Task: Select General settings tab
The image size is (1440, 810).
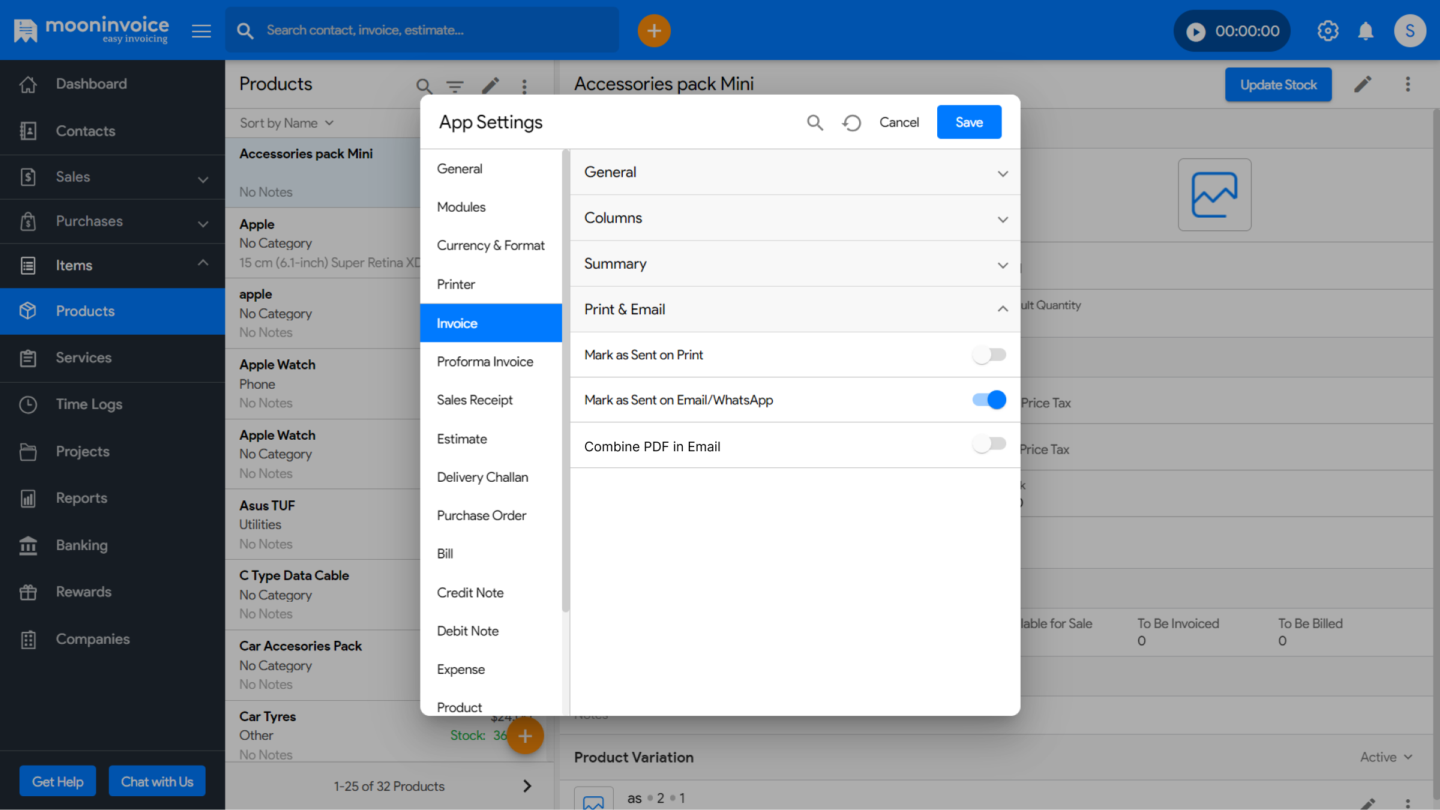Action: pos(491,169)
